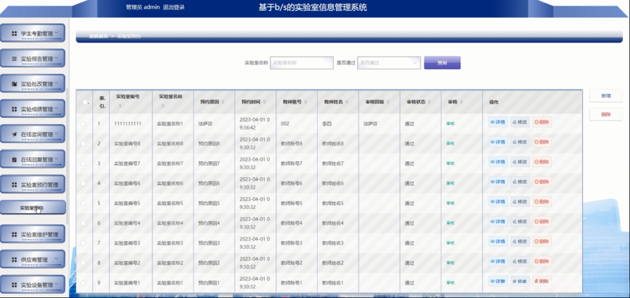
Task: Sort by 预约时间 using its sort arrows
Action: point(264,102)
